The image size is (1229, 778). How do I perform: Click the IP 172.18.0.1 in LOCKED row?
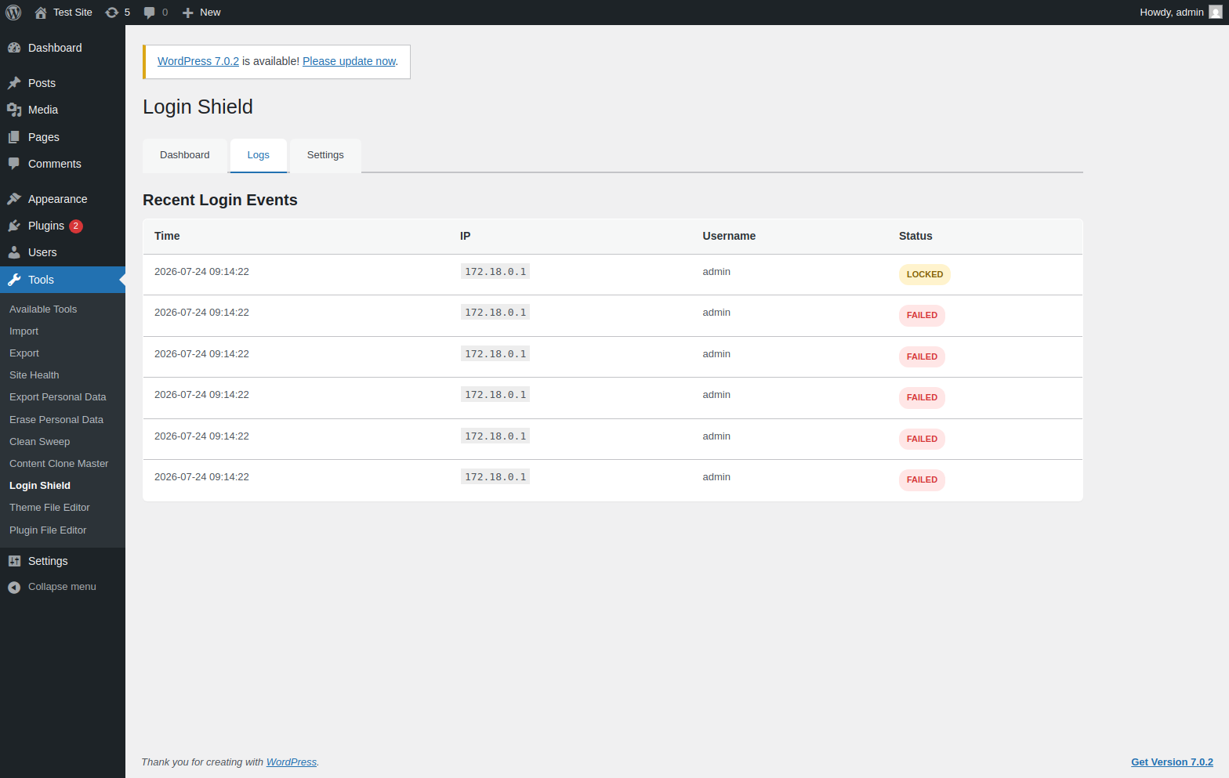click(495, 272)
